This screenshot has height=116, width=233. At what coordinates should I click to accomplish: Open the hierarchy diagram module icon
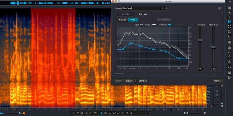pyautogui.click(x=229, y=66)
